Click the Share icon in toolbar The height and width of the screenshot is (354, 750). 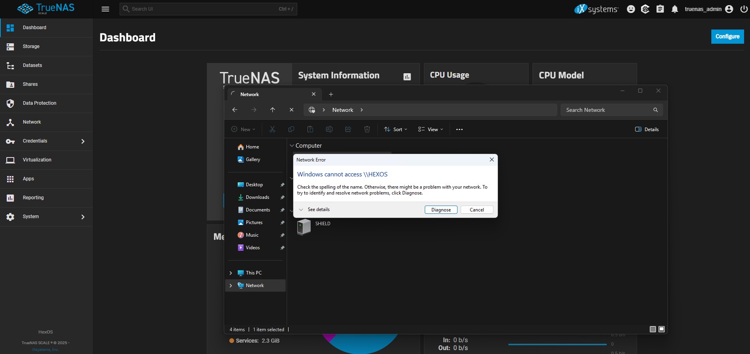[348, 129]
